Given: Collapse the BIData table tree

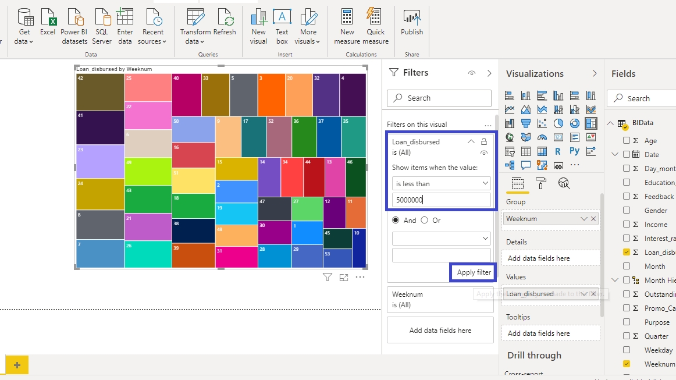Looking at the screenshot, I should coord(610,123).
